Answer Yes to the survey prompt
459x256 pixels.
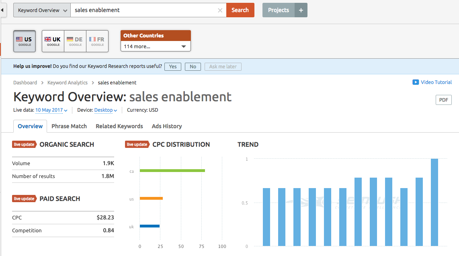[x=173, y=67]
